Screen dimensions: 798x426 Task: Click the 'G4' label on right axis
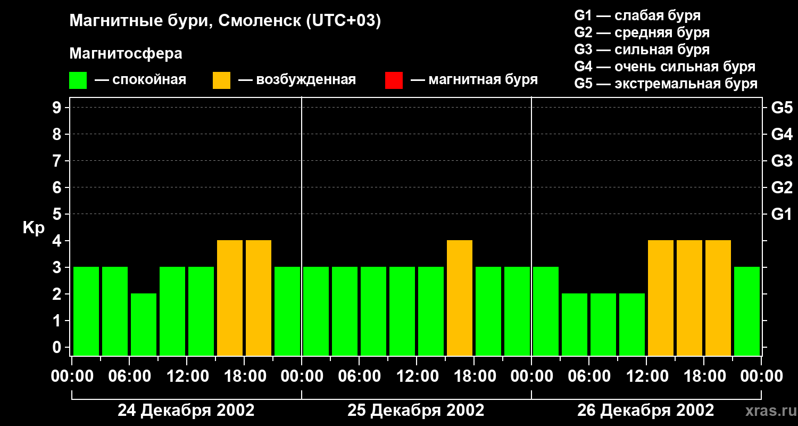782,134
